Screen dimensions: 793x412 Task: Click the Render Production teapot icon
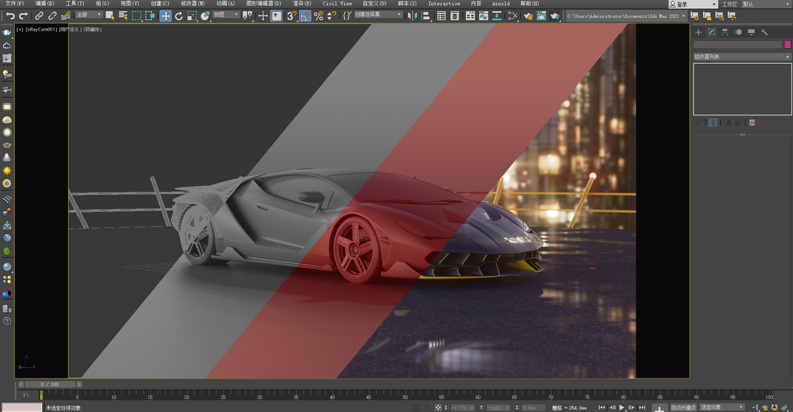click(555, 16)
